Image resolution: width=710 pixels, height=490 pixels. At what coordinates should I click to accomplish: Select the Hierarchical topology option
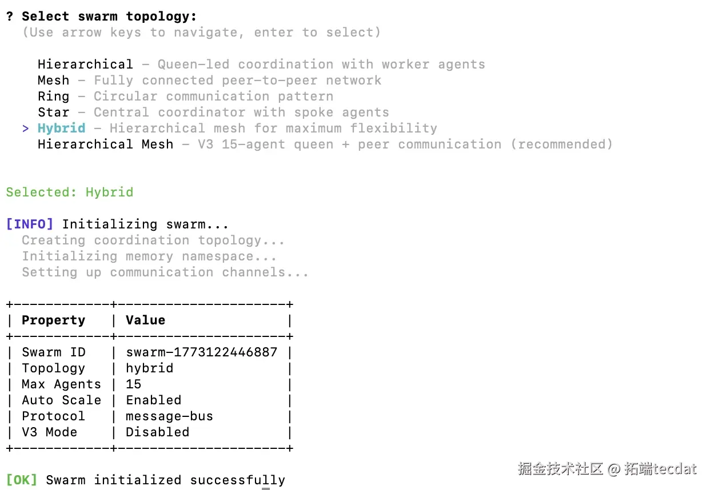click(85, 65)
